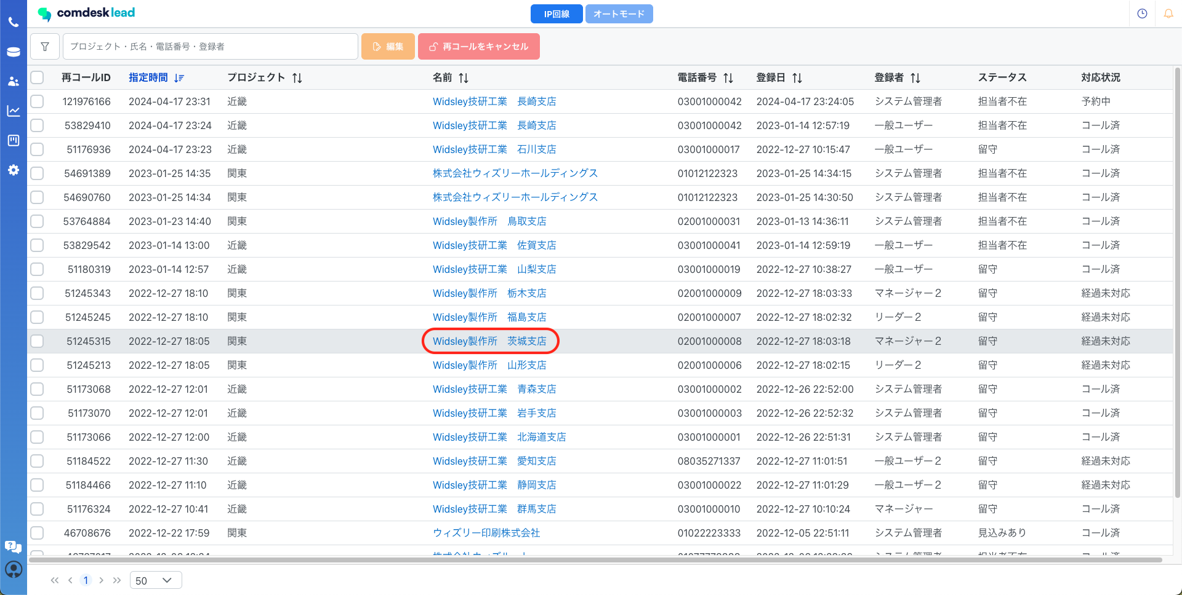Open the notification bell icon
1182x595 pixels.
click(1168, 14)
